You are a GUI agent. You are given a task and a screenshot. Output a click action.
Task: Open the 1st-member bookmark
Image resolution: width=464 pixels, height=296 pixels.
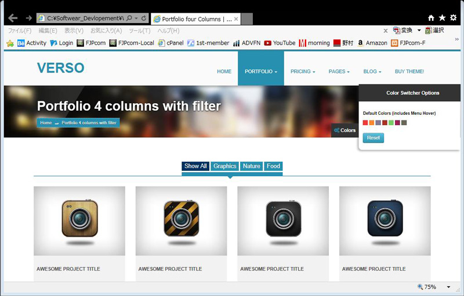click(208, 43)
